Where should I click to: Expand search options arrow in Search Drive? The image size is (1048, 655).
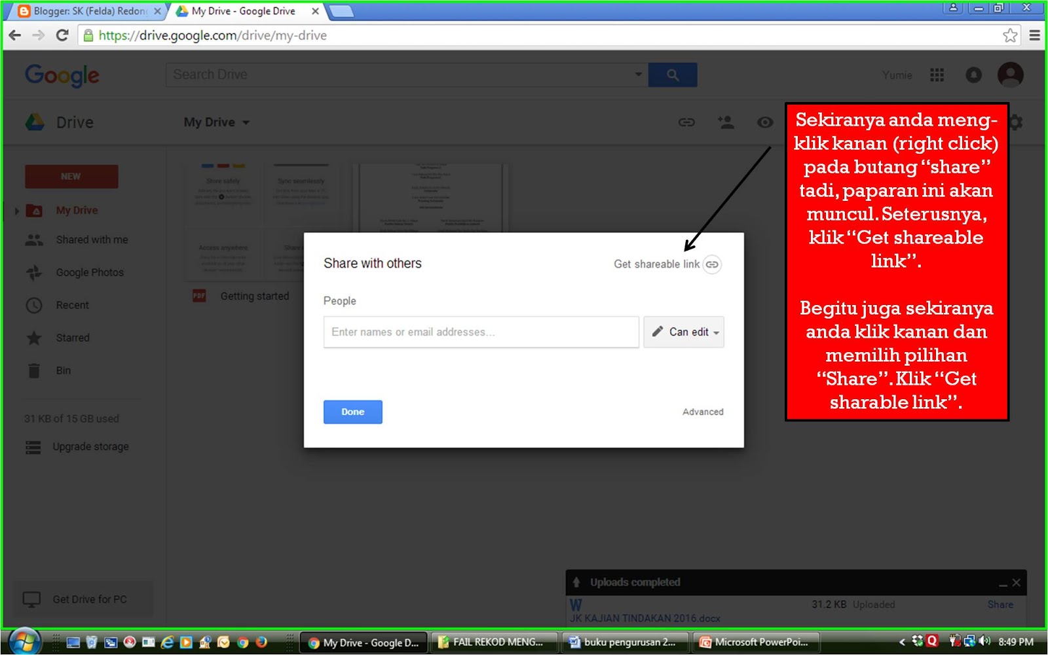(x=638, y=75)
